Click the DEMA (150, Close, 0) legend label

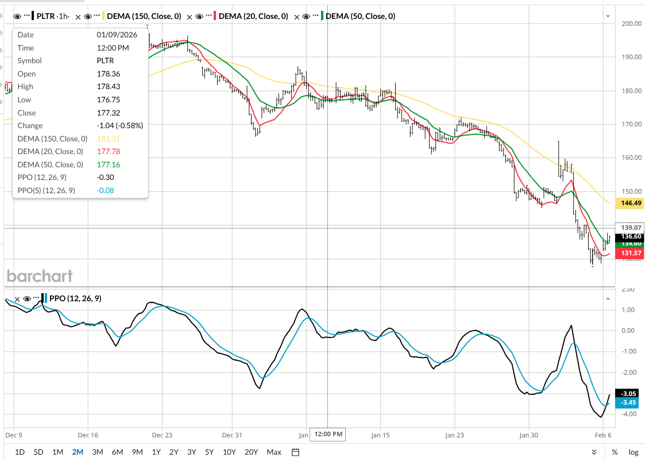point(144,16)
